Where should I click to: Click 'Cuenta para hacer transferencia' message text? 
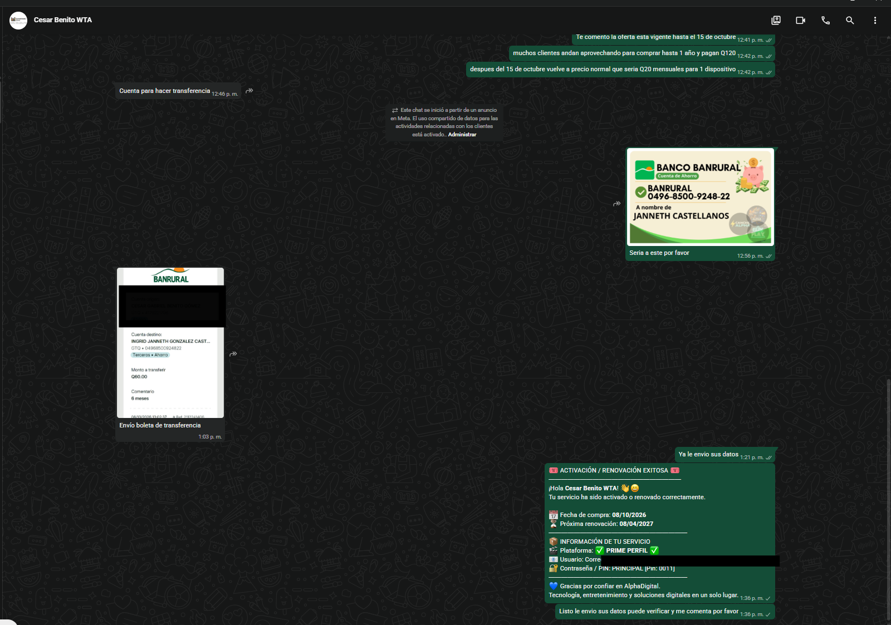point(165,91)
